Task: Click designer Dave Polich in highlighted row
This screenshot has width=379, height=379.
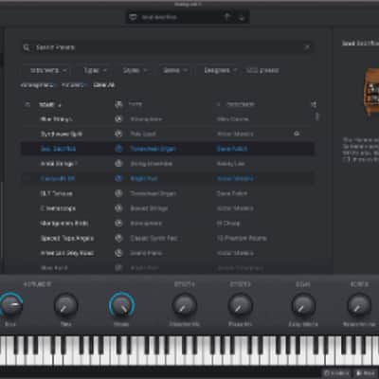Action: point(232,149)
